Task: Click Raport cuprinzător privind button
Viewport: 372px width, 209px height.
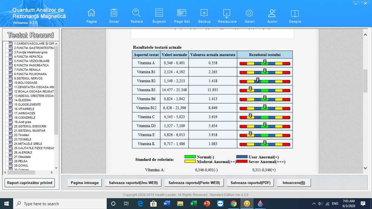Action: 30,183
